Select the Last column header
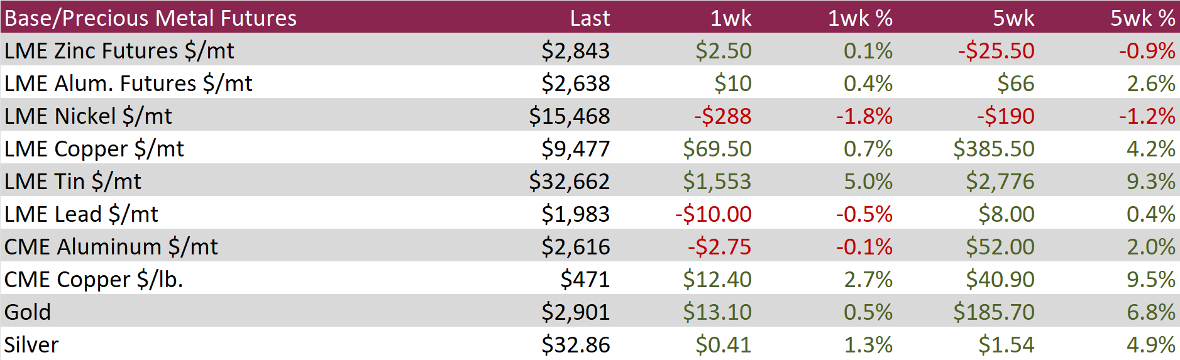 (x=590, y=18)
